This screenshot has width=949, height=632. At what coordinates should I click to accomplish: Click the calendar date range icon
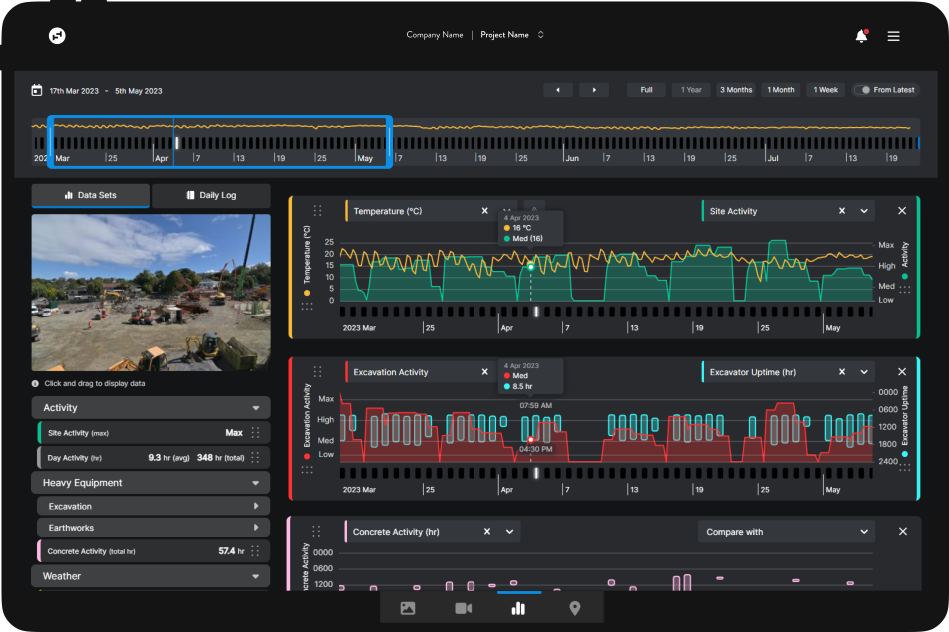(x=37, y=90)
